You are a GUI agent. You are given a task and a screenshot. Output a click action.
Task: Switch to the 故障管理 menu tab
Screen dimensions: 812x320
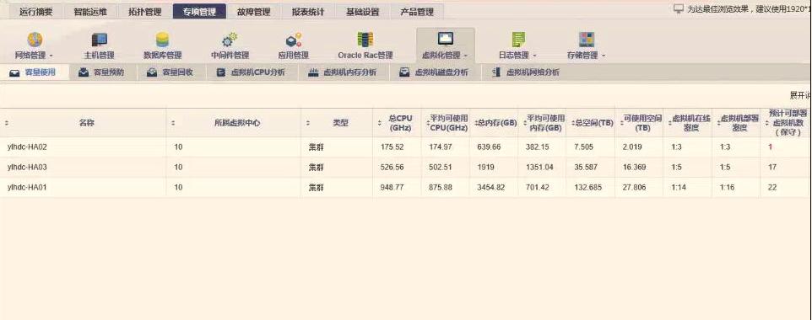254,12
